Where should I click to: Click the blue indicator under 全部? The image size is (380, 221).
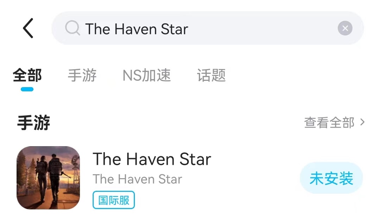(27, 89)
